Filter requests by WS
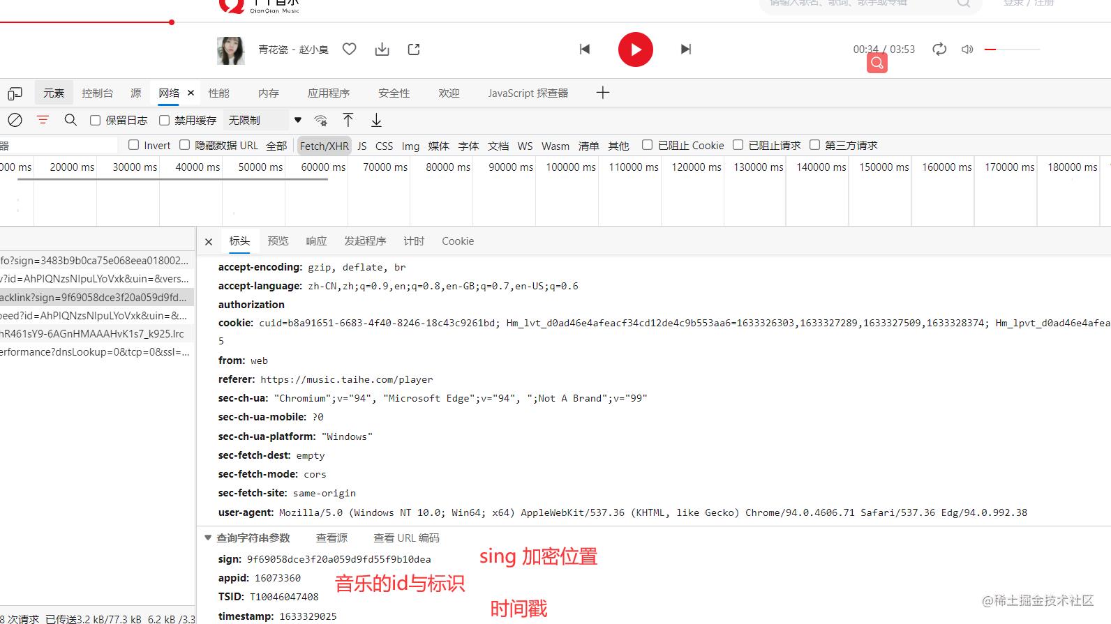This screenshot has width=1111, height=624. coord(525,146)
